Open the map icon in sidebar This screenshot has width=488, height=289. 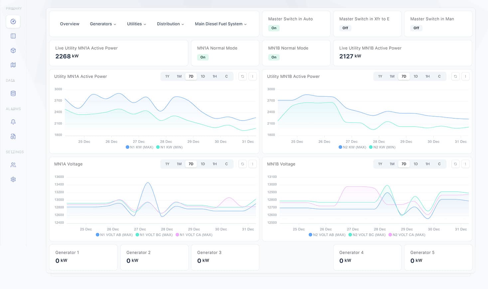(x=13, y=65)
